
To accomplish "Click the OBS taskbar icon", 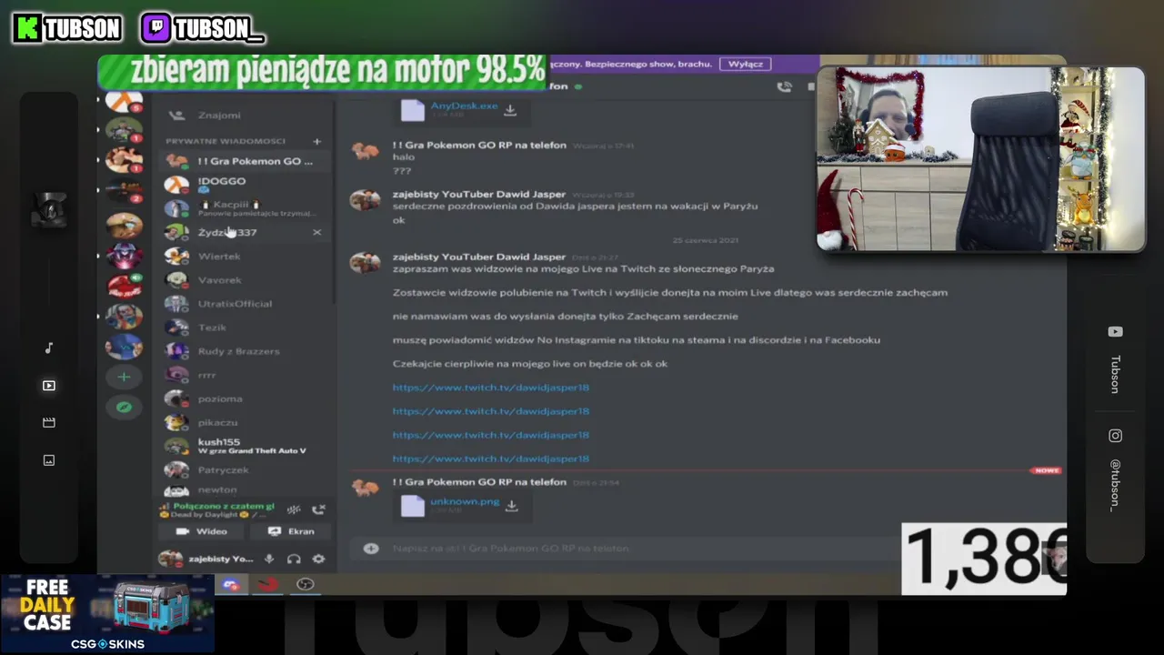I will click(306, 584).
